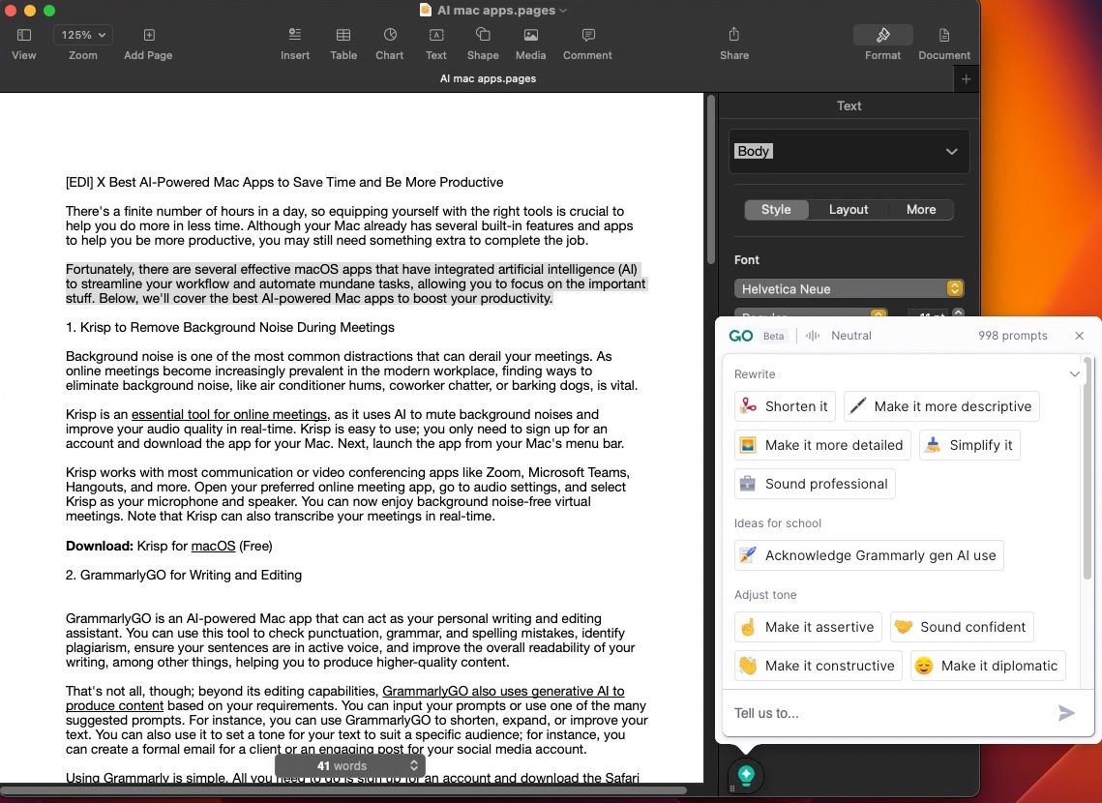
Task: Open the Body paragraph style dropdown
Action: click(849, 151)
